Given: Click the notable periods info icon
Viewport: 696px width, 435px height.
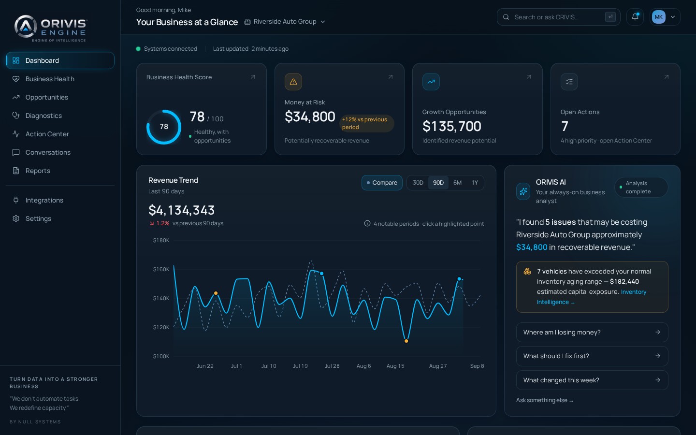Looking at the screenshot, I should click(x=367, y=223).
